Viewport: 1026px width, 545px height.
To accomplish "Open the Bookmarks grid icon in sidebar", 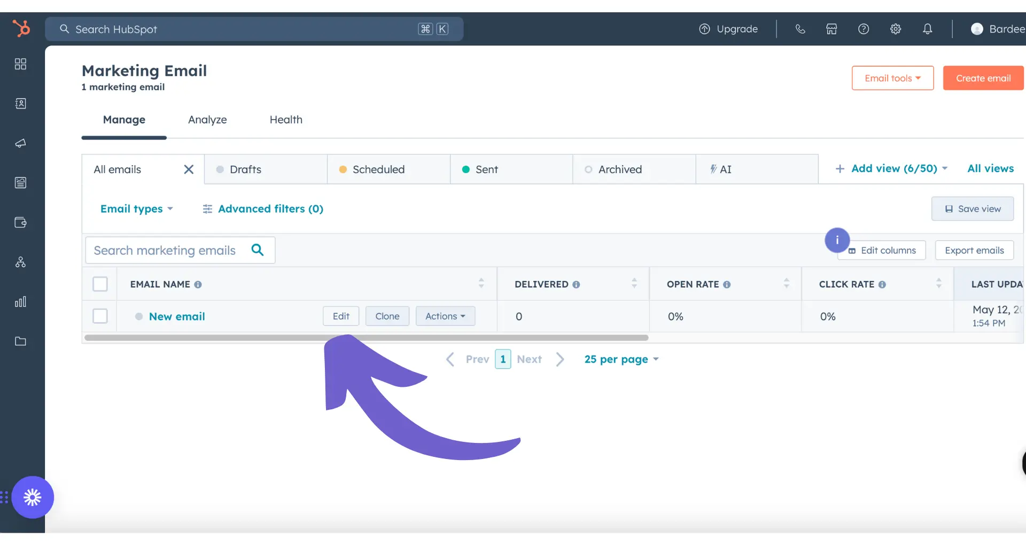I will click(20, 64).
